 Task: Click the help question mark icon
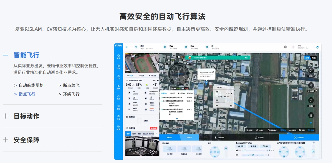pos(285,47)
